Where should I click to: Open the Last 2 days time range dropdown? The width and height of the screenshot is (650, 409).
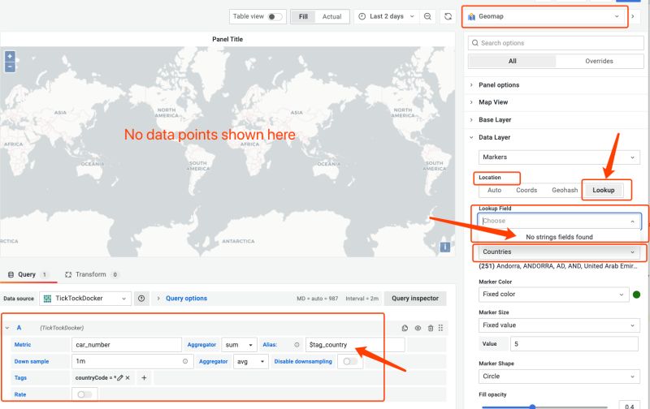(385, 16)
